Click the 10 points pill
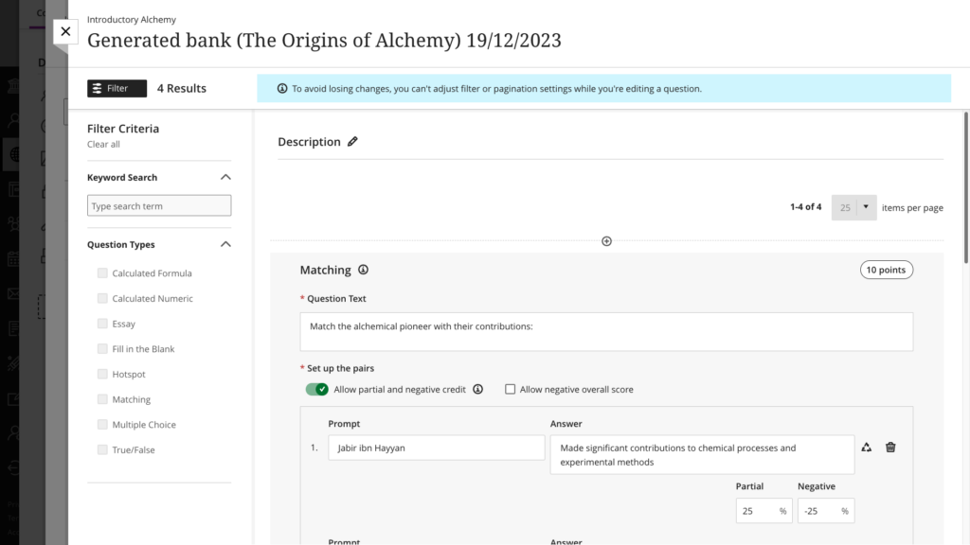The height and width of the screenshot is (545, 970). click(886, 270)
